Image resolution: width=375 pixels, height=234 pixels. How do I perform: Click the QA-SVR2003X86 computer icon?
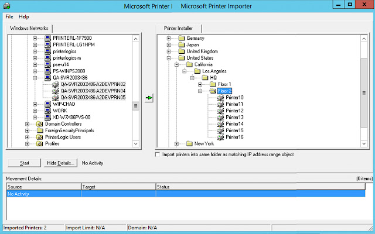point(47,78)
